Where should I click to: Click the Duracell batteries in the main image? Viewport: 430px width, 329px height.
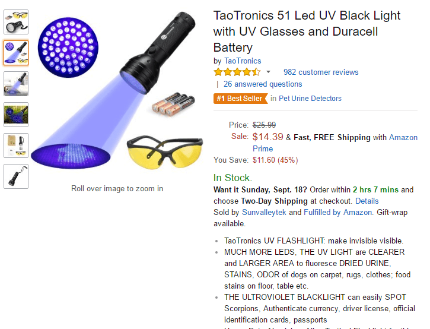169,105
